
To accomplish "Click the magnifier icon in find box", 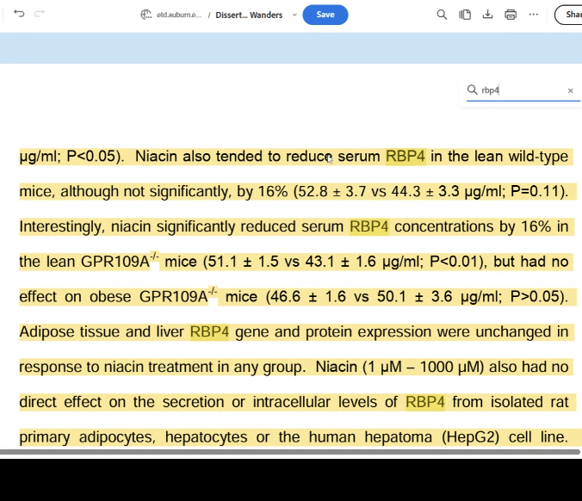I will click(x=472, y=90).
